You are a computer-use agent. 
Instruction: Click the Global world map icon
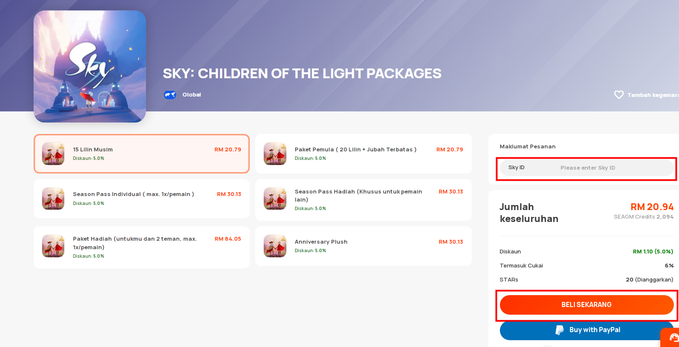(x=170, y=95)
